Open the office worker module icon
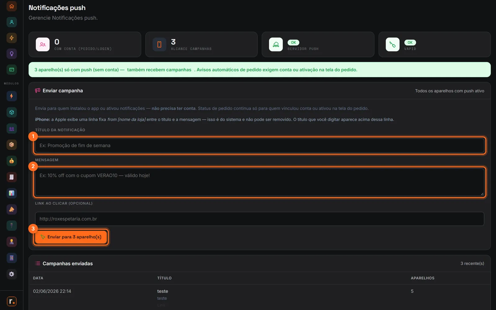The width and height of the screenshot is (496, 310). 11,242
